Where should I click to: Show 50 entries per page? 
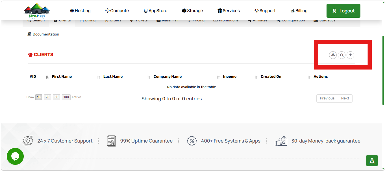point(56,97)
